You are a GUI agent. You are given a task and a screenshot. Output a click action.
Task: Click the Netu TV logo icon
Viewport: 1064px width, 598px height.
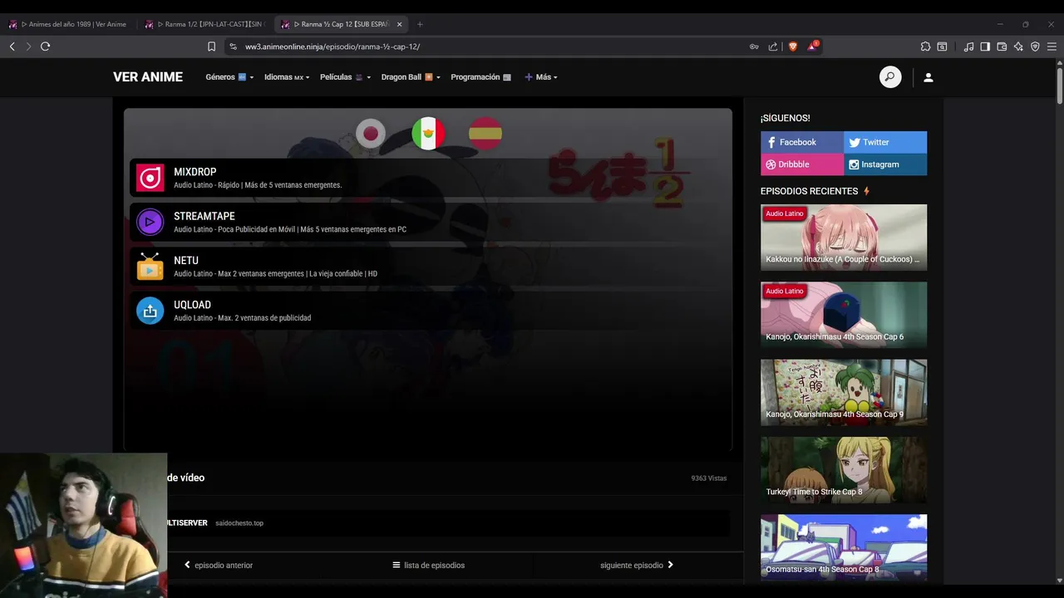tap(150, 266)
